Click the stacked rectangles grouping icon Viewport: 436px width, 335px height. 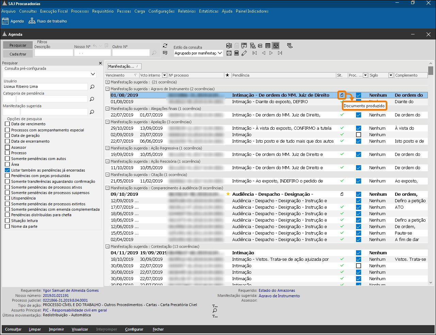click(260, 46)
